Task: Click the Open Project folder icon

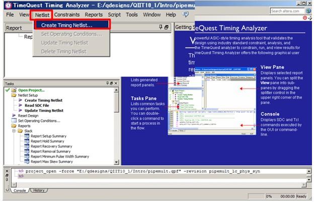Action: (14, 90)
